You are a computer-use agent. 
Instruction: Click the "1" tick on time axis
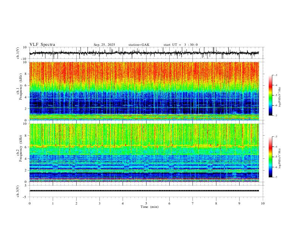click(53, 203)
